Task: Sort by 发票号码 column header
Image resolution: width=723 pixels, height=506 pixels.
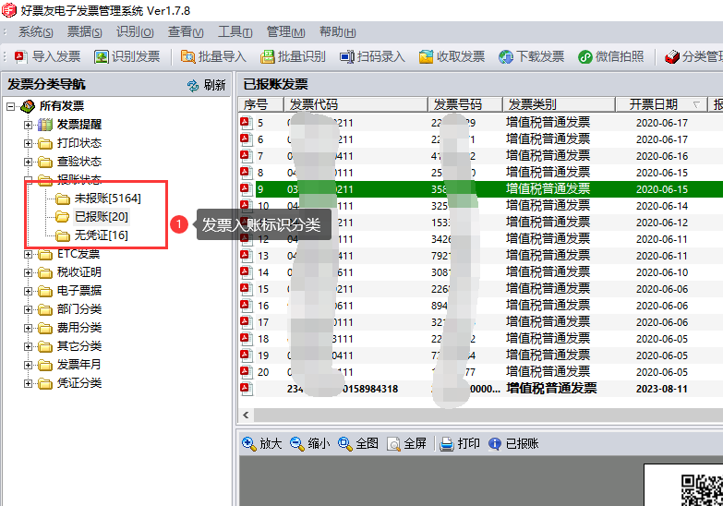Action: pyautogui.click(x=464, y=104)
